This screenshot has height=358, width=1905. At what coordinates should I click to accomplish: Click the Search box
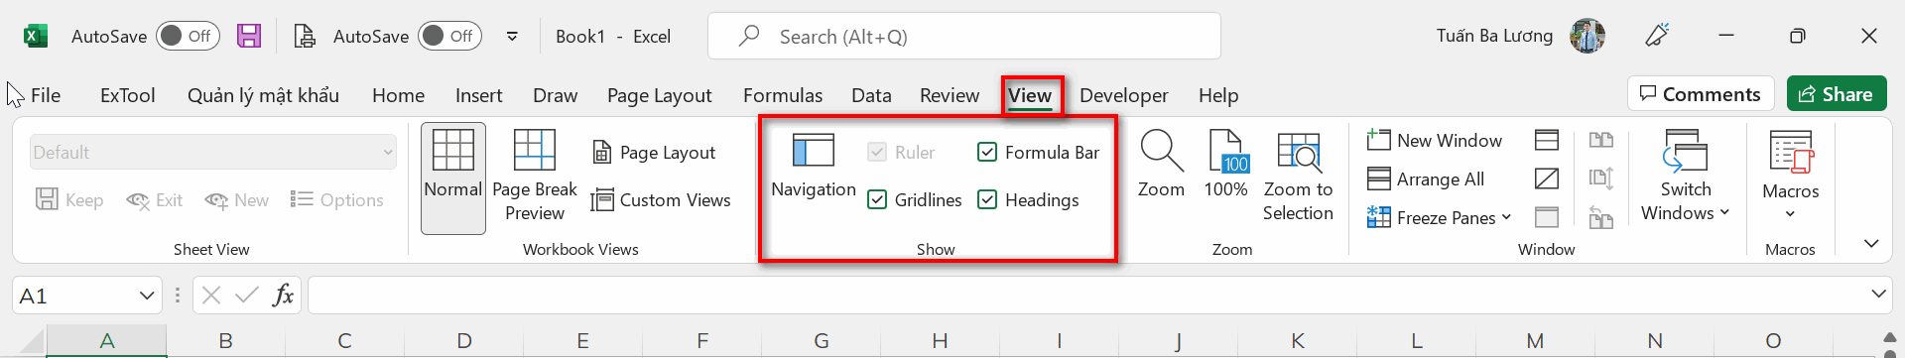click(x=964, y=37)
